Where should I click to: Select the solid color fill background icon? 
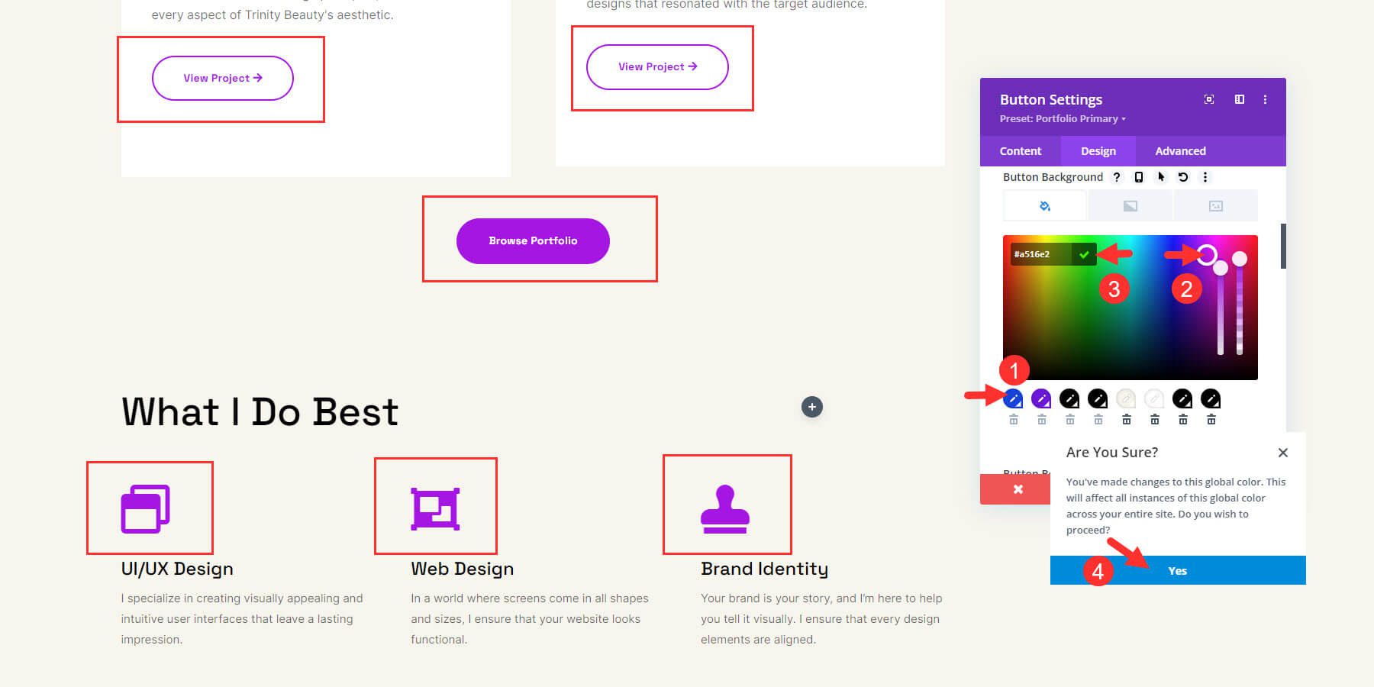click(1043, 205)
